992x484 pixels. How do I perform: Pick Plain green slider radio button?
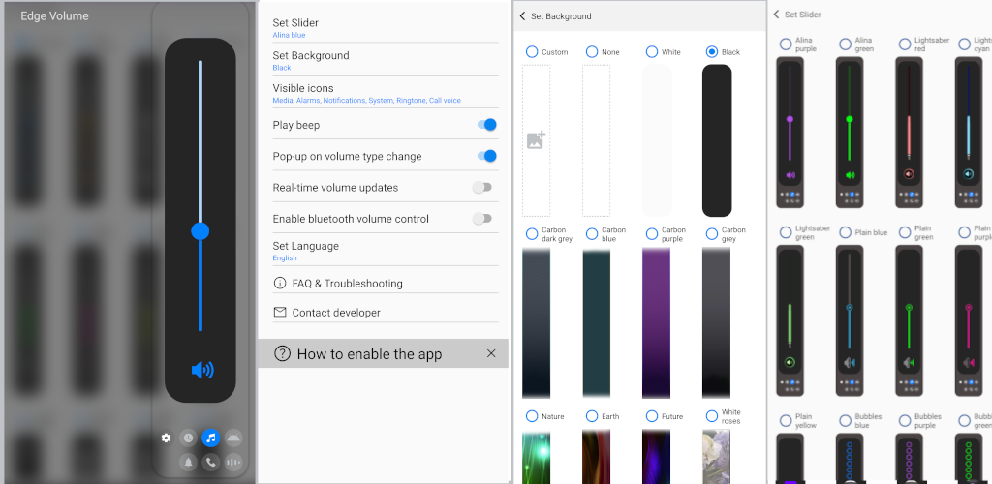[x=905, y=232]
